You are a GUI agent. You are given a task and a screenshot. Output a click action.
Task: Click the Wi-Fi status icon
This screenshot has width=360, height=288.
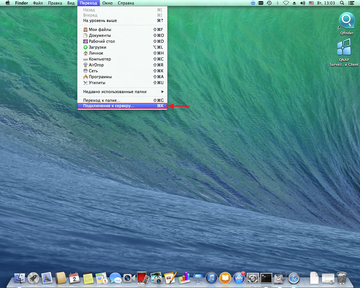point(286,3)
